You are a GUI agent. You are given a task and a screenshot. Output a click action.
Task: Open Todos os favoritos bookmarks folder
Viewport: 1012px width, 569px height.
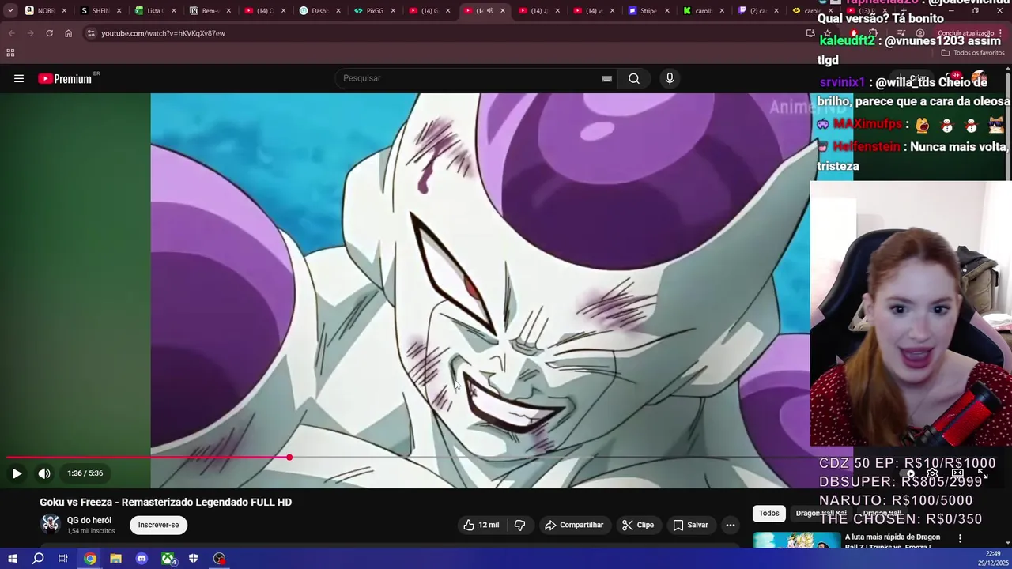[972, 53]
